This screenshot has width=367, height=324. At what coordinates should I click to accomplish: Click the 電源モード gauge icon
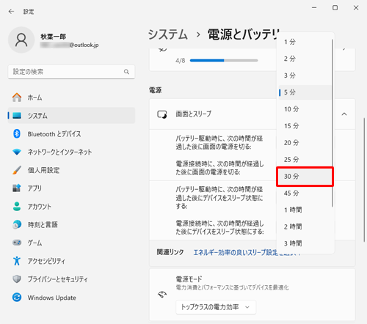(x=162, y=295)
